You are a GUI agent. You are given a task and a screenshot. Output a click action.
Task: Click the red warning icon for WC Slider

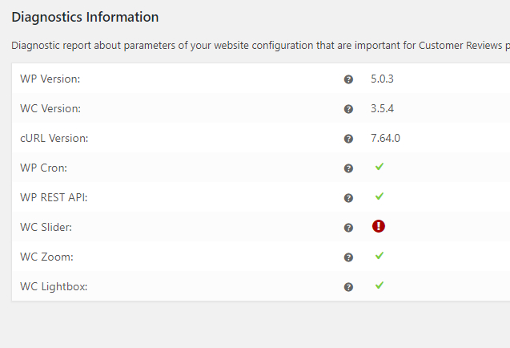click(x=379, y=226)
